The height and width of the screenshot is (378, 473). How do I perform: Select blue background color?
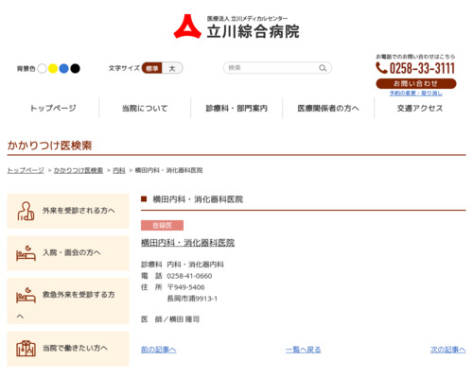64,68
